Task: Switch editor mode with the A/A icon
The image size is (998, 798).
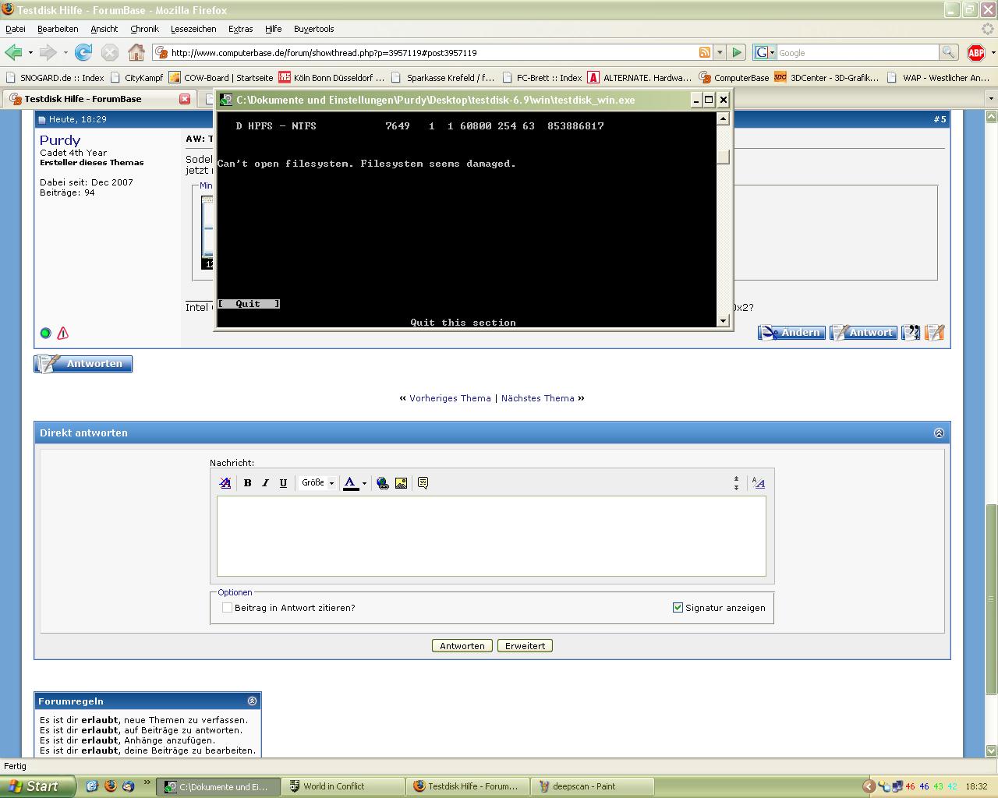Action: [758, 483]
